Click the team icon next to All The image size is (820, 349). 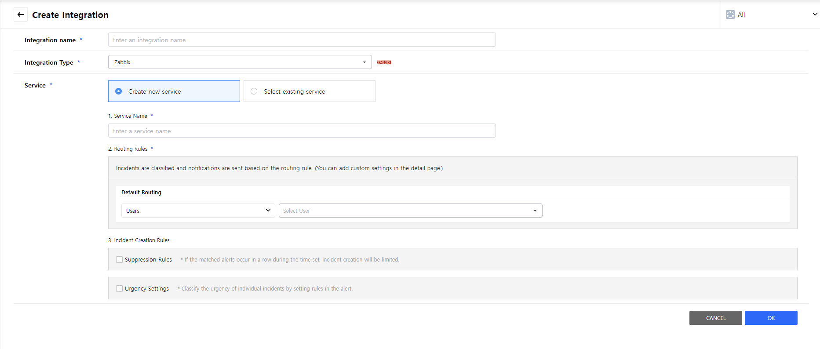pos(730,15)
